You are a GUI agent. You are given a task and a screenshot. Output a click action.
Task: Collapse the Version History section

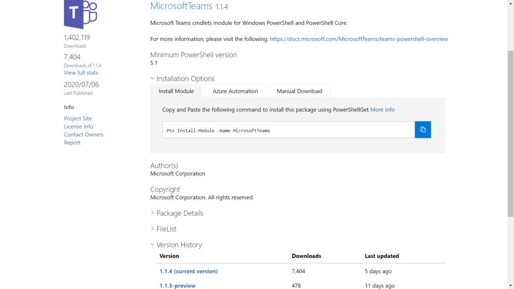(152, 245)
